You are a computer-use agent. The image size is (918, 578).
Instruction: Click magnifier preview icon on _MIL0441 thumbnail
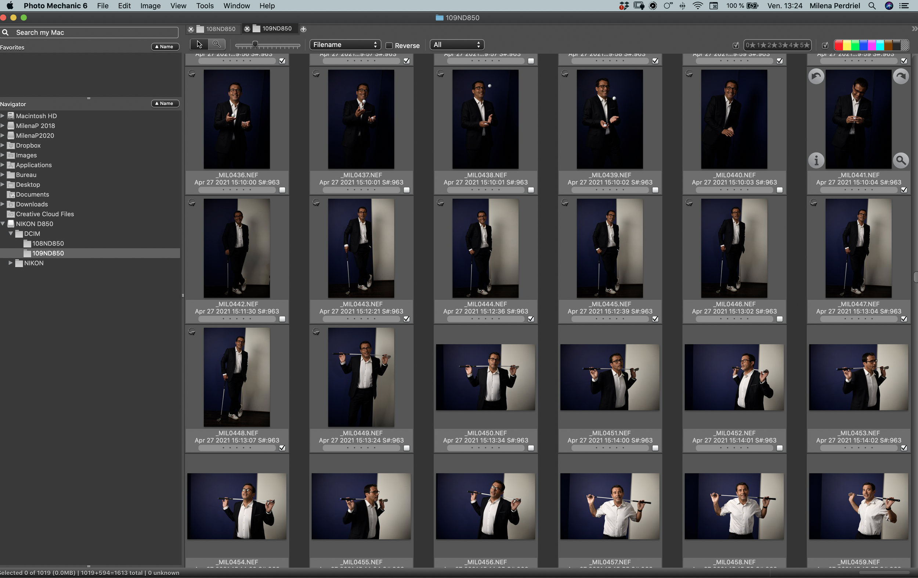click(x=901, y=160)
